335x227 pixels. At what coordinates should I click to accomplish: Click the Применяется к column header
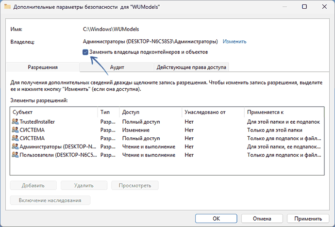284,112
